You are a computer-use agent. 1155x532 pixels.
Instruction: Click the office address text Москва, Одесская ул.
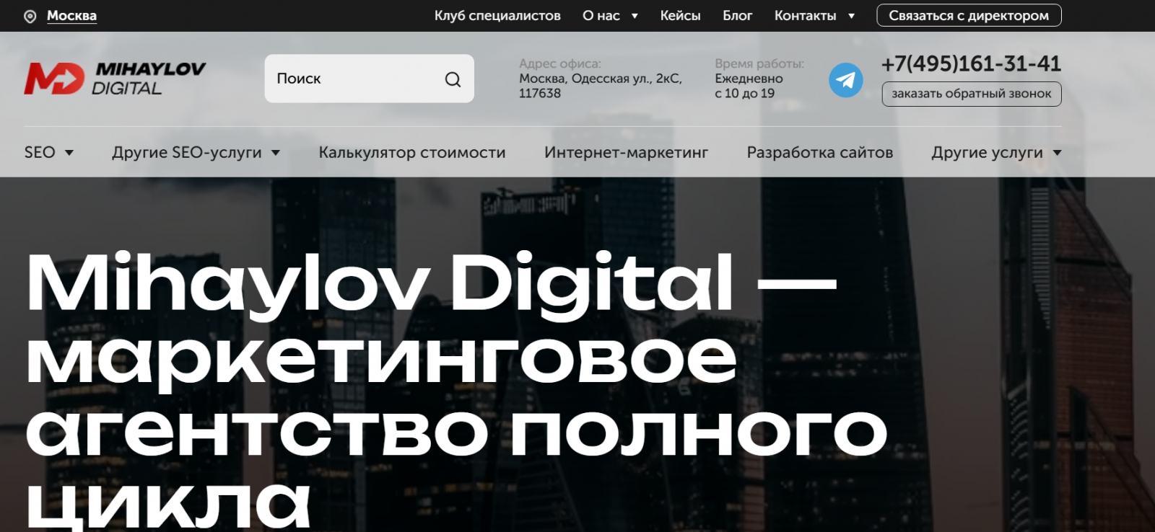tap(601, 86)
